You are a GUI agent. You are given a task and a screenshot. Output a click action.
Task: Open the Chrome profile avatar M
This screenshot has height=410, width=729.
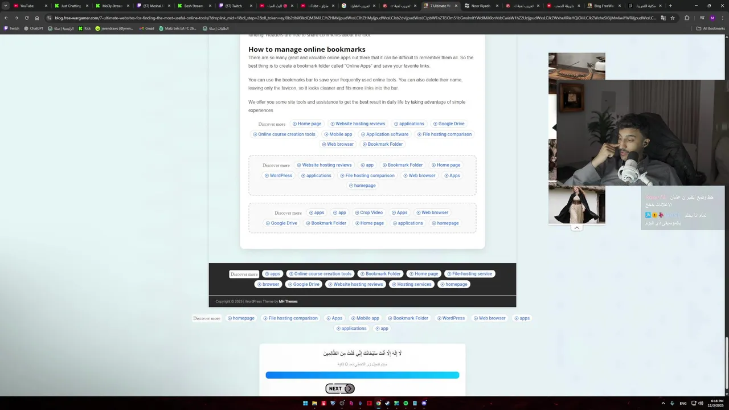712,18
